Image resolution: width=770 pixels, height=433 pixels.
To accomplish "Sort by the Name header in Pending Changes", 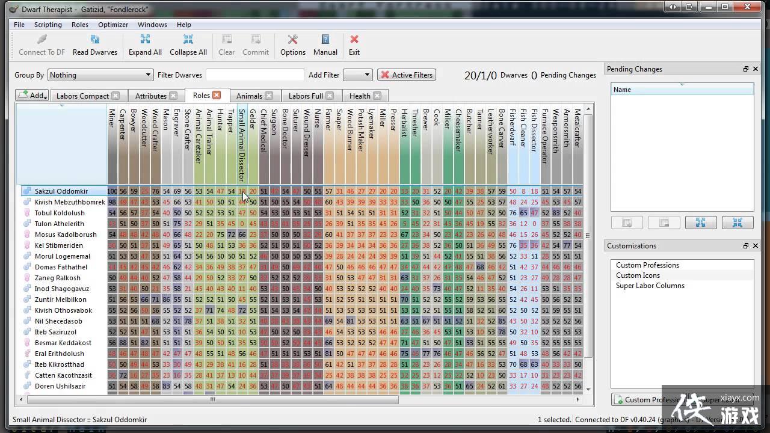I will [x=682, y=90].
